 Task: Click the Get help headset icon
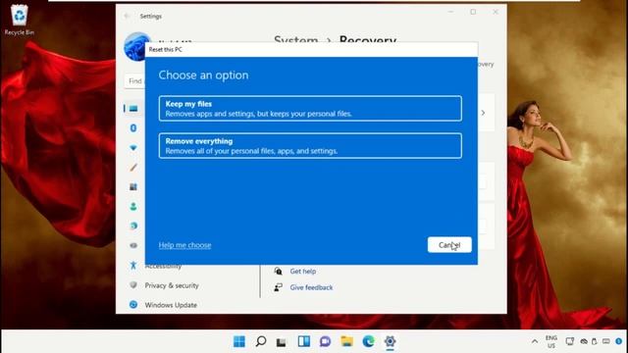pos(278,271)
